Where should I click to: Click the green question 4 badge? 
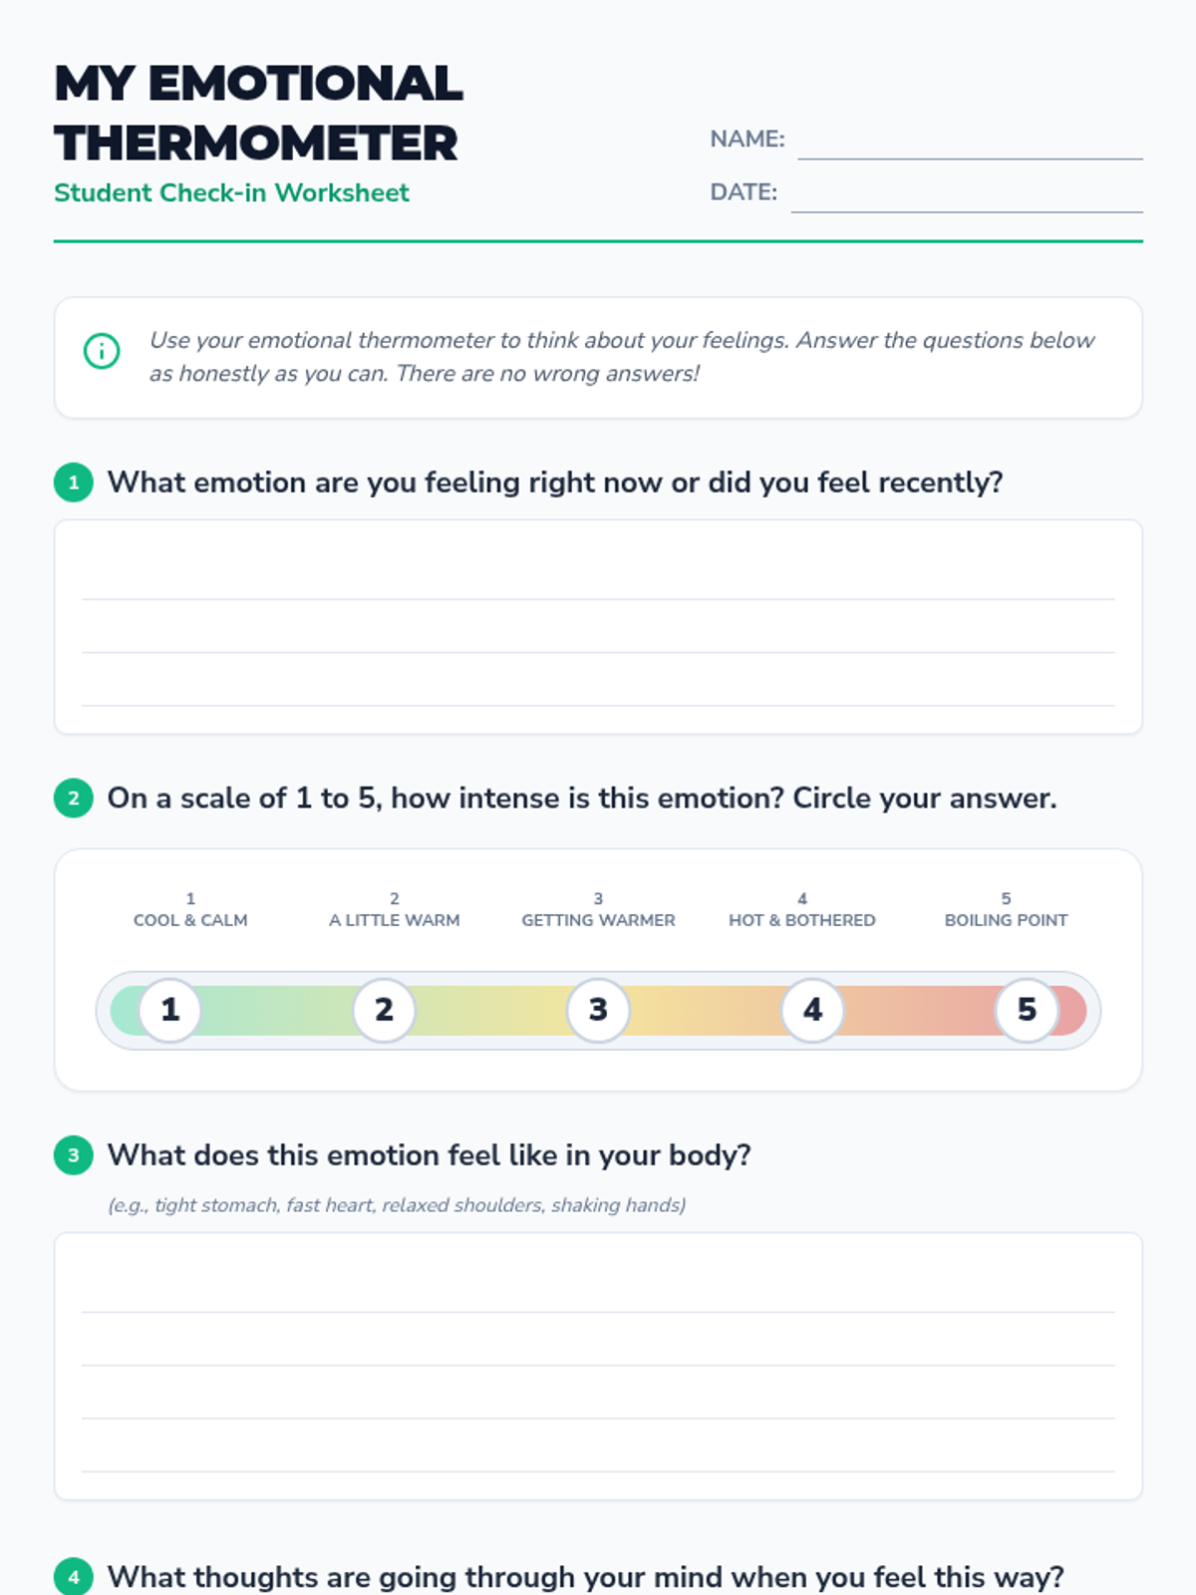[x=74, y=1577]
